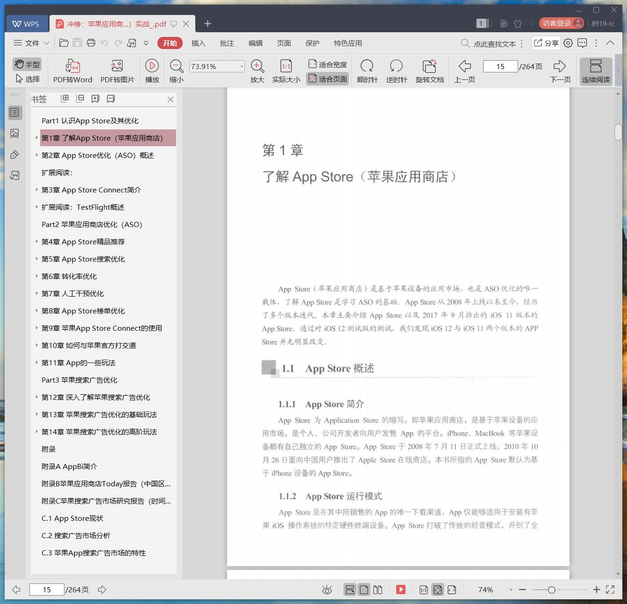This screenshot has height=604, width=627.
Task: Switch to 批注 ribbon tab
Action: tap(227, 43)
